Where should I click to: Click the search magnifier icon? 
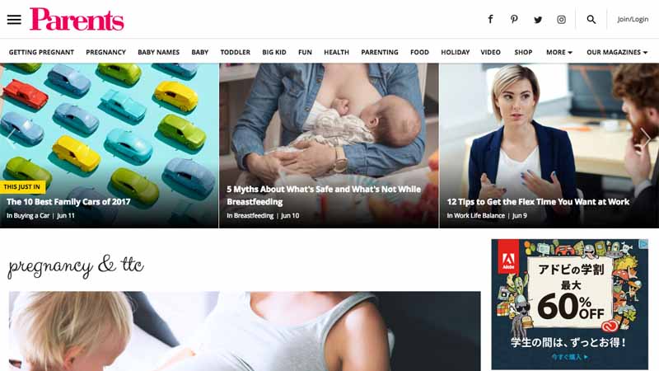pos(591,19)
